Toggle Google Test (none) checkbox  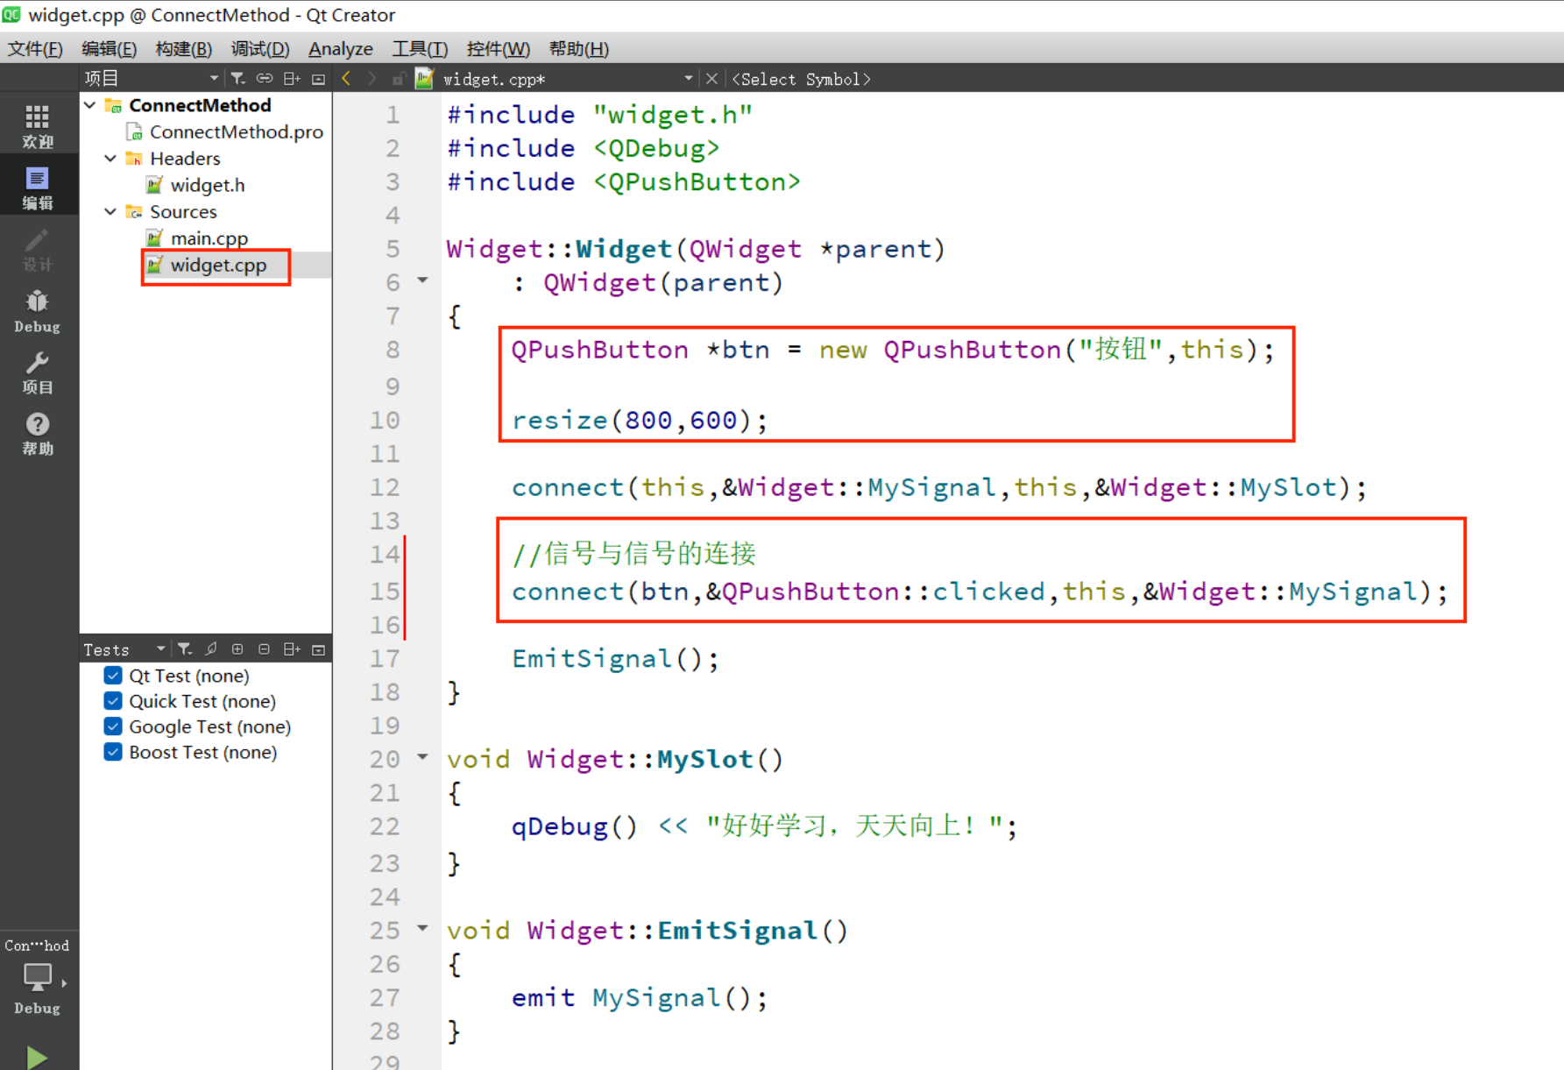pos(113,726)
